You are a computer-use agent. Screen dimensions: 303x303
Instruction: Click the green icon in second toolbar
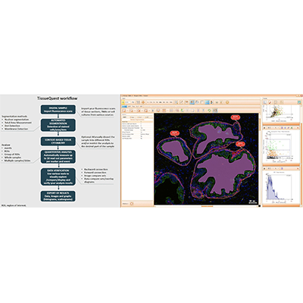(182, 111)
